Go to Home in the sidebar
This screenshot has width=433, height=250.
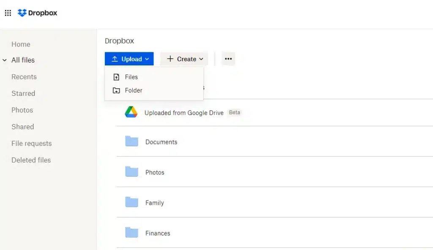click(21, 44)
